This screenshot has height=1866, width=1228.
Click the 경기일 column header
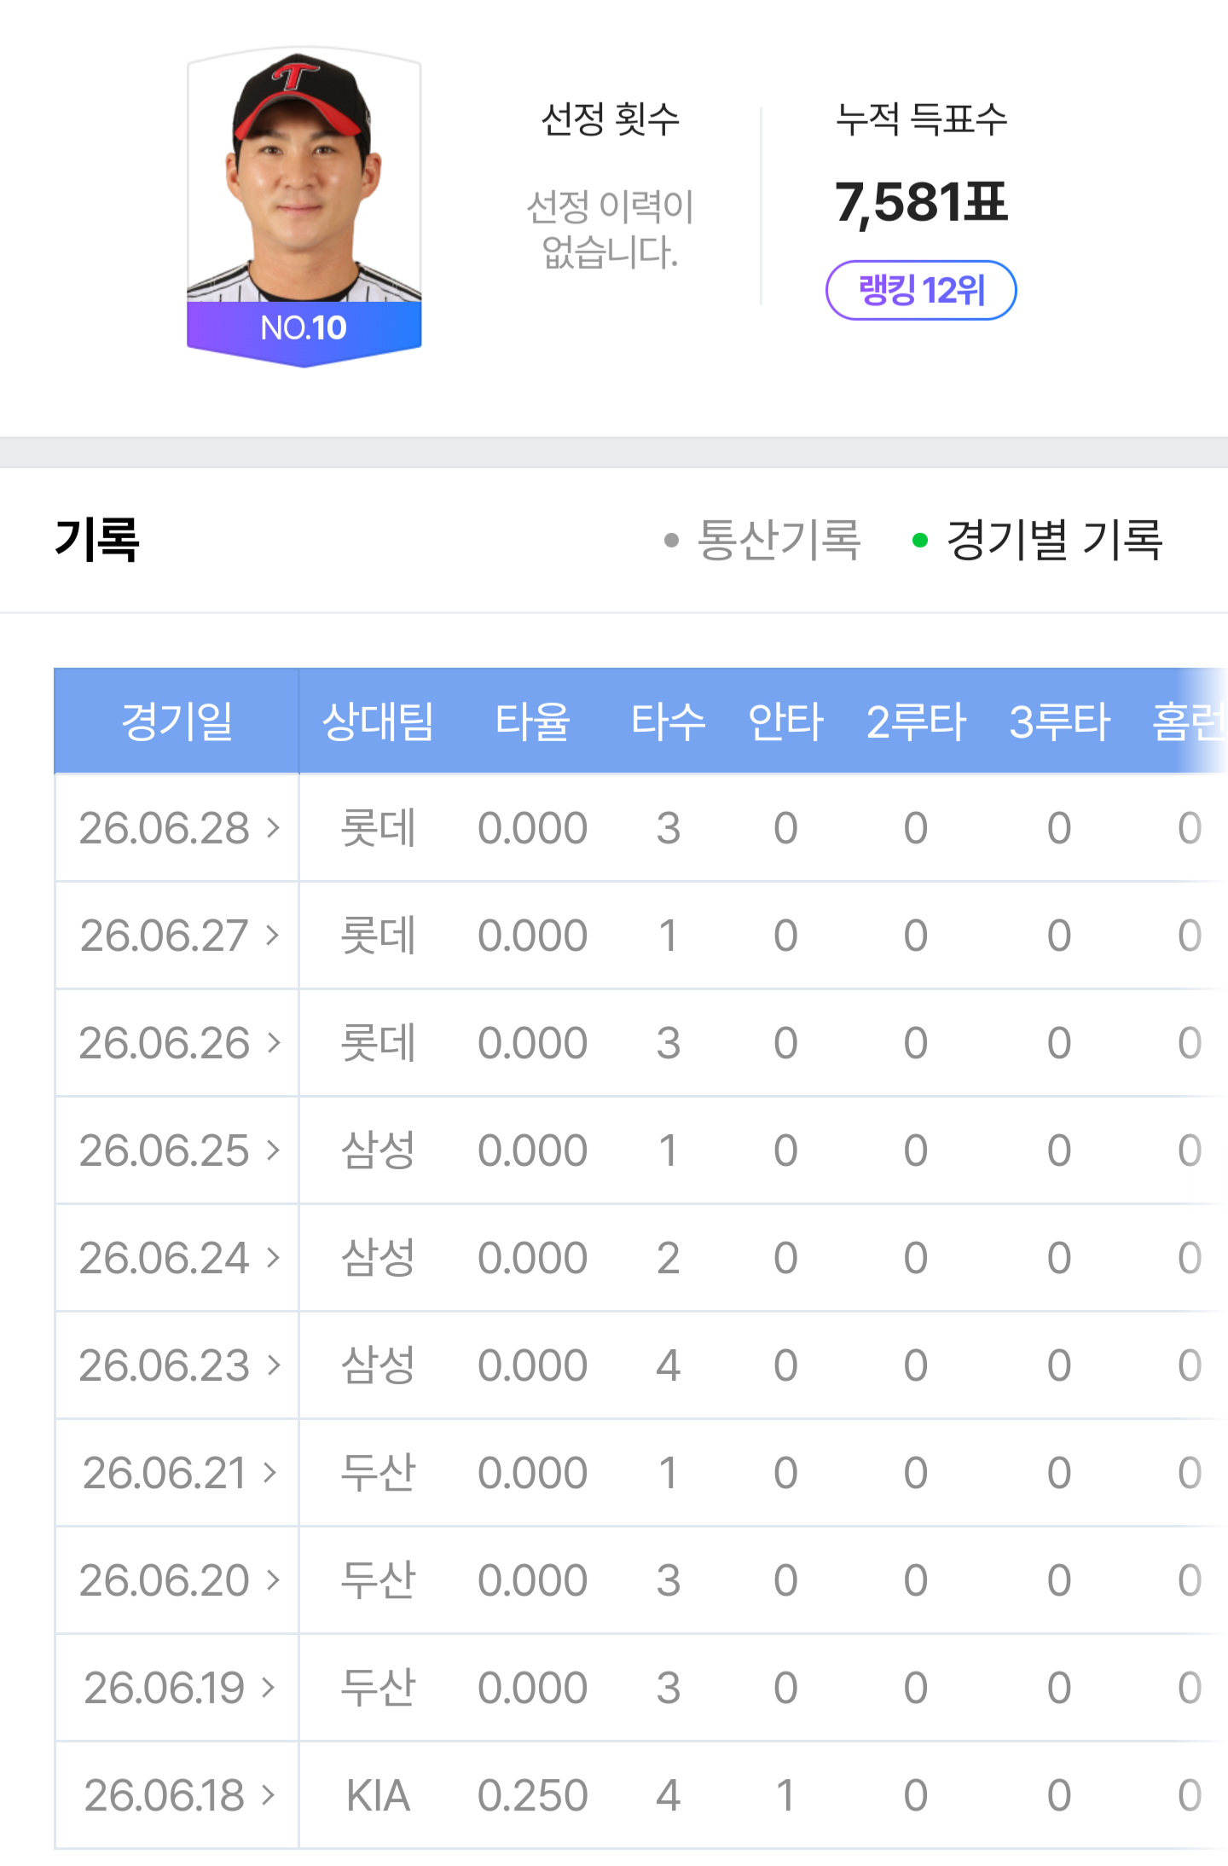coord(177,721)
